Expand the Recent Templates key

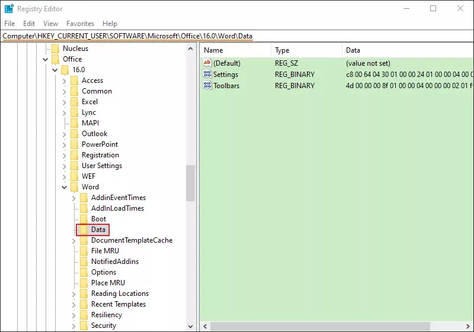pos(73,305)
